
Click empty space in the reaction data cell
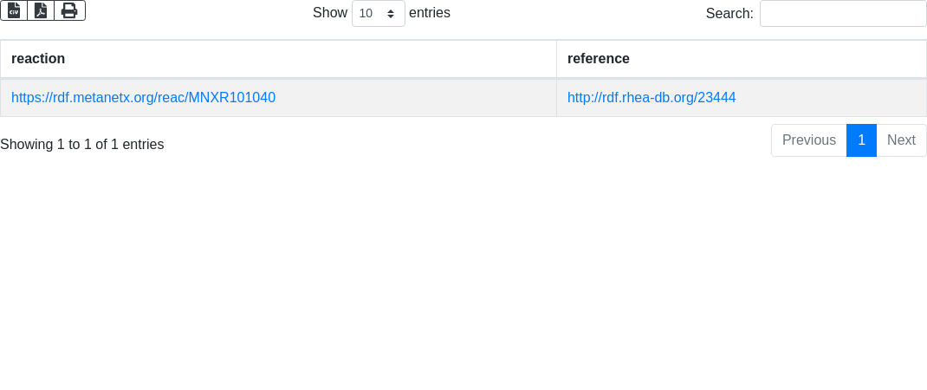[x=416, y=98]
